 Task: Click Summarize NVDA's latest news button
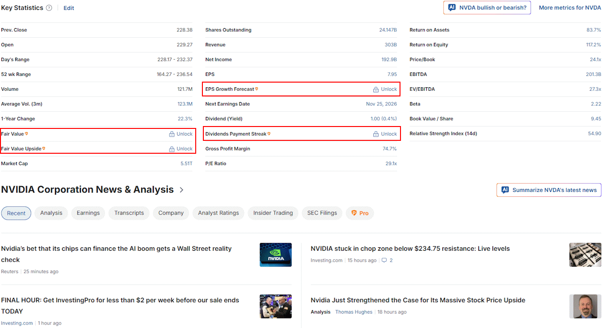(549, 190)
